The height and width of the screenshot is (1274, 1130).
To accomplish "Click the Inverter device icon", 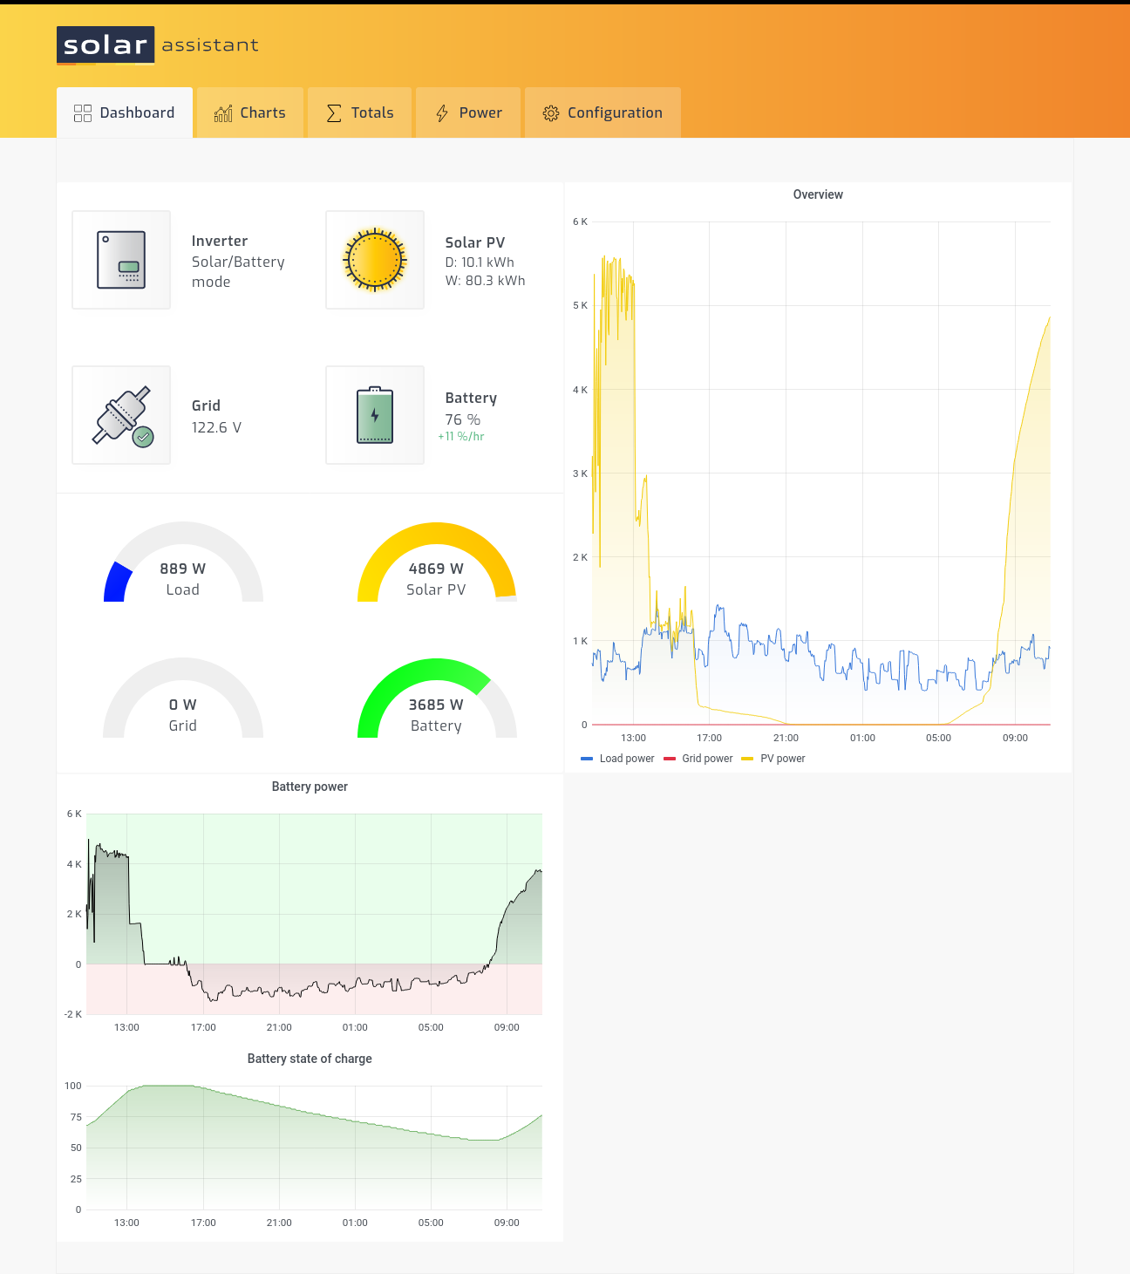I will tap(121, 260).
